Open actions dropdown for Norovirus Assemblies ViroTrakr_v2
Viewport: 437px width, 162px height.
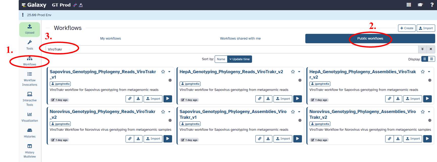coord(429,112)
